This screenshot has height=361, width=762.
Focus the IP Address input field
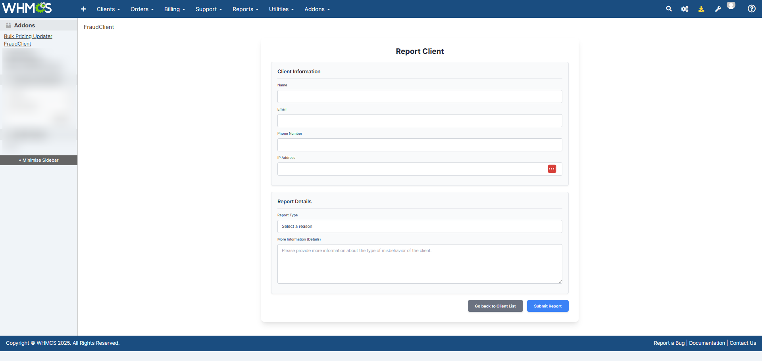419,169
